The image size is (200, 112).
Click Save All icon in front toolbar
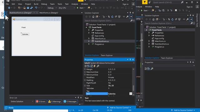31,8
